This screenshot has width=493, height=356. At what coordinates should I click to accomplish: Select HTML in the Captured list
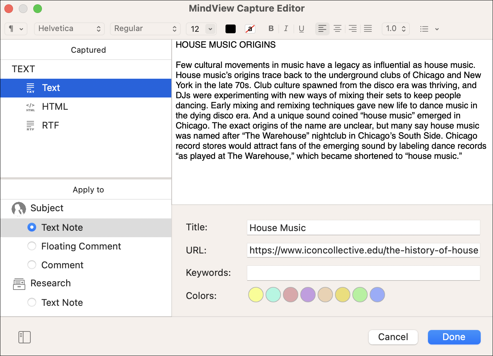point(55,107)
